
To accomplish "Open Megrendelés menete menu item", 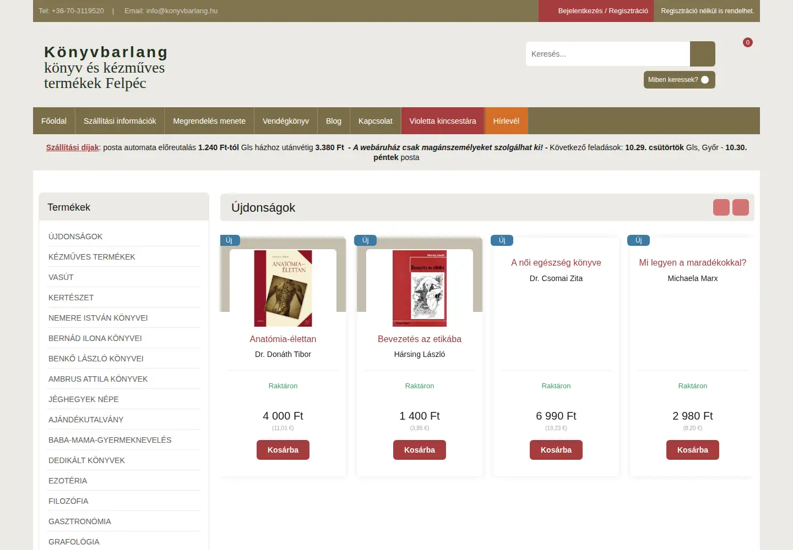I will [x=209, y=121].
